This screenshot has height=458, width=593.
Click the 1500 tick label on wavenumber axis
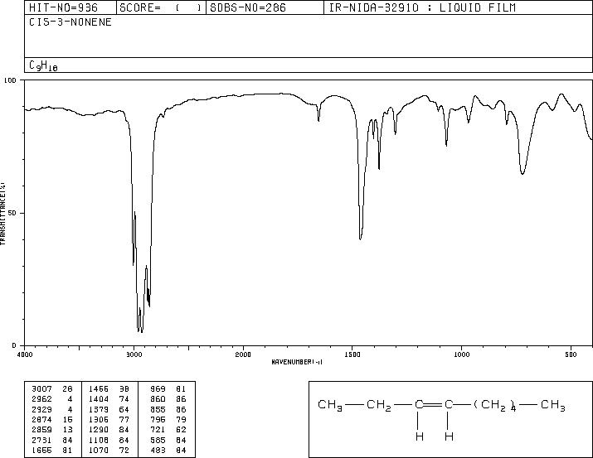[352, 354]
